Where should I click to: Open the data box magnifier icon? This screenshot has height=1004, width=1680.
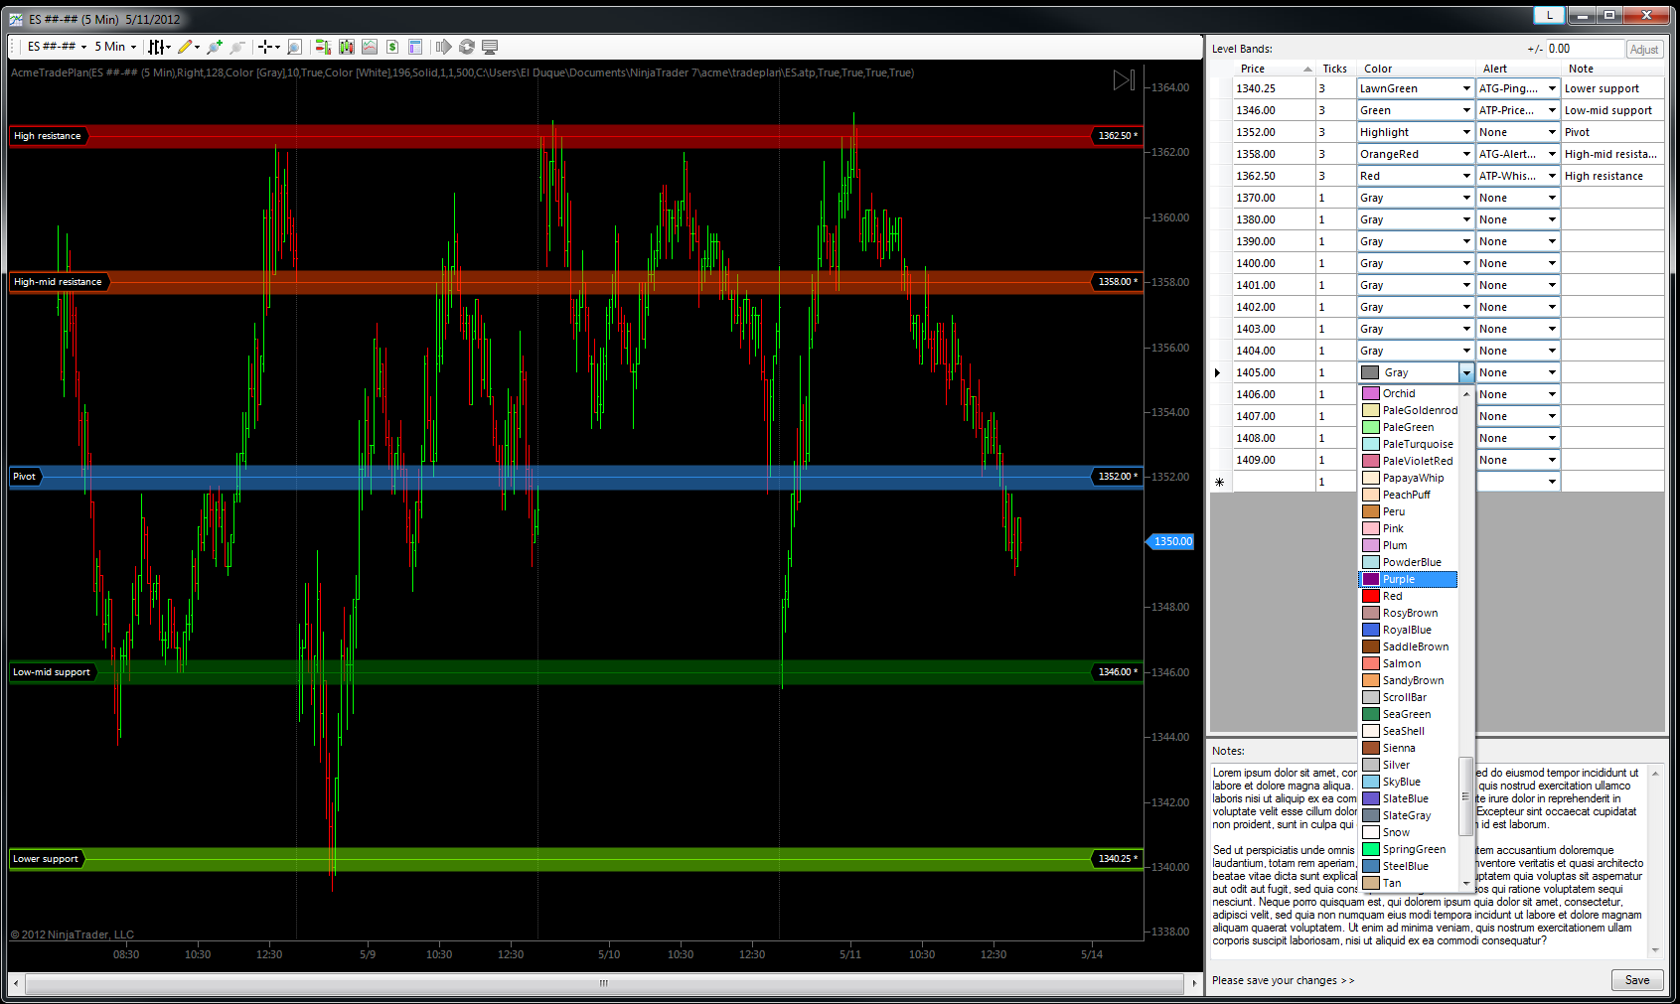(294, 47)
